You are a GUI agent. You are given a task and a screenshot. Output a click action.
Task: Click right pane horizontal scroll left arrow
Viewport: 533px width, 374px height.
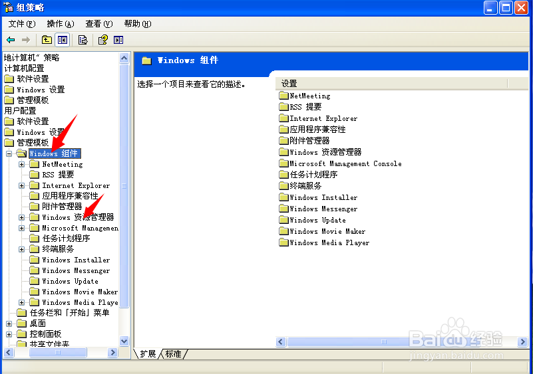coord(280,341)
